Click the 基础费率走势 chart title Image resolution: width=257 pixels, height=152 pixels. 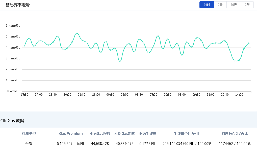pyautogui.click(x=17, y=5)
